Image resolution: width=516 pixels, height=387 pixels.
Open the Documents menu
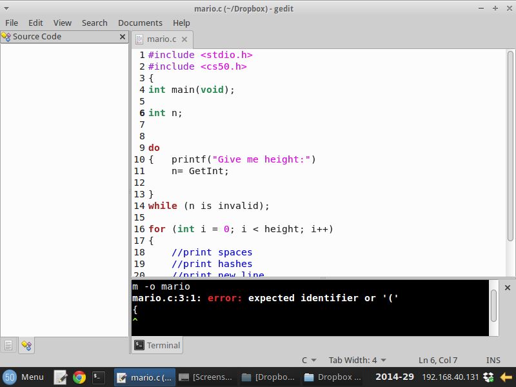(x=140, y=23)
